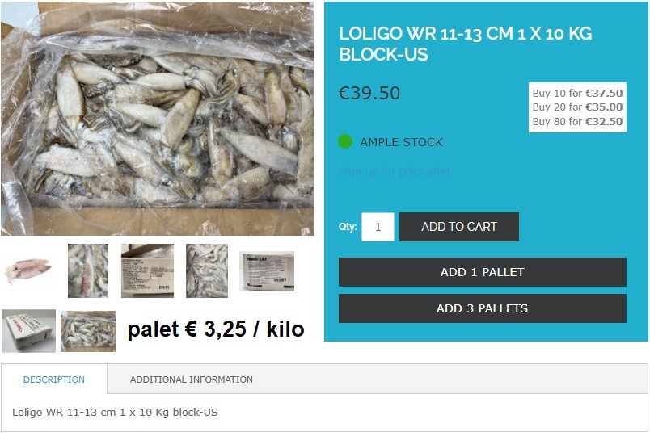Screen dimensions: 650x436
Task: Click the green ample stock indicator
Action: click(x=345, y=141)
